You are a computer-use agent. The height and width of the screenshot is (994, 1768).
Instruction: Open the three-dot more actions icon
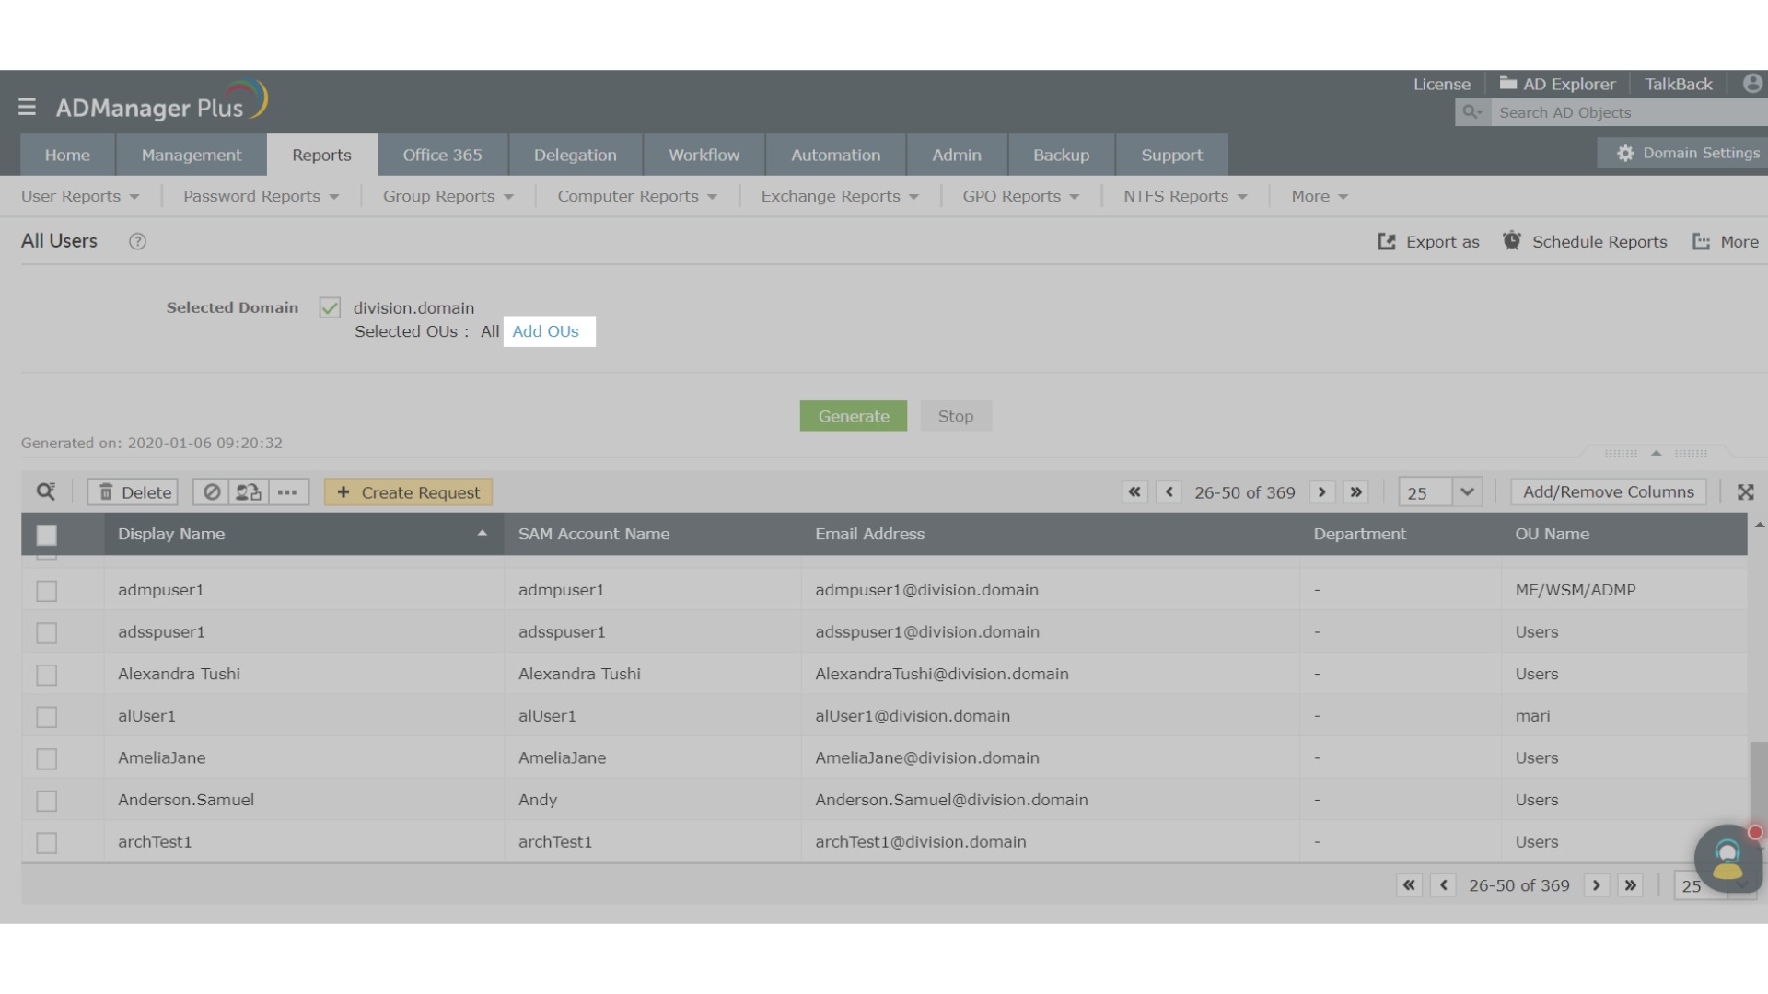287,492
